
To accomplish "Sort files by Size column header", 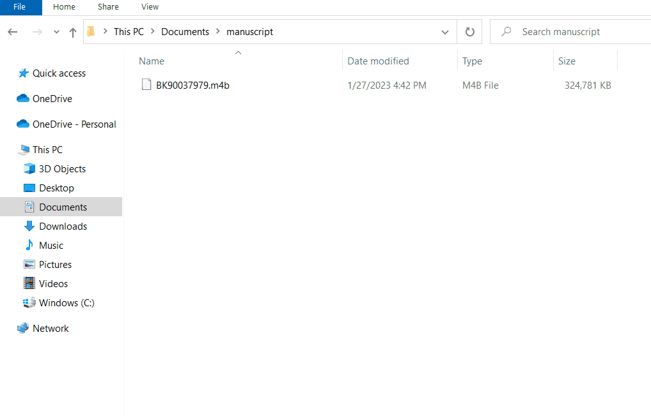I will click(567, 61).
